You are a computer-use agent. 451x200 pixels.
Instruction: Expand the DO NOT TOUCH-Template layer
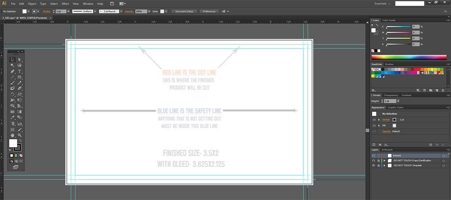(384, 165)
